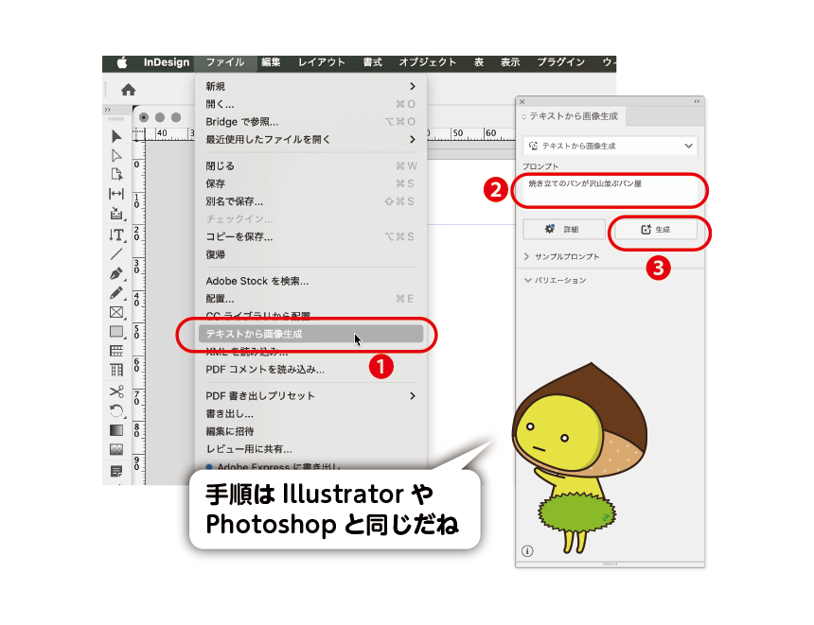The width and height of the screenshot is (814, 625).
Task: Choose 閉じる from the File menu
Action: tap(311, 166)
